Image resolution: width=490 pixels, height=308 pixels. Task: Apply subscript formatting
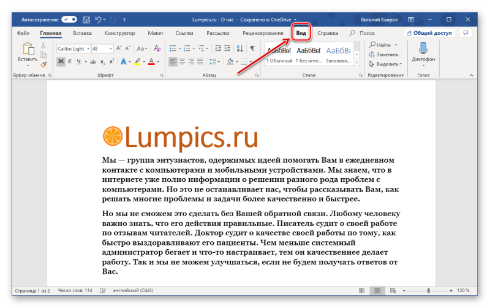(x=102, y=62)
